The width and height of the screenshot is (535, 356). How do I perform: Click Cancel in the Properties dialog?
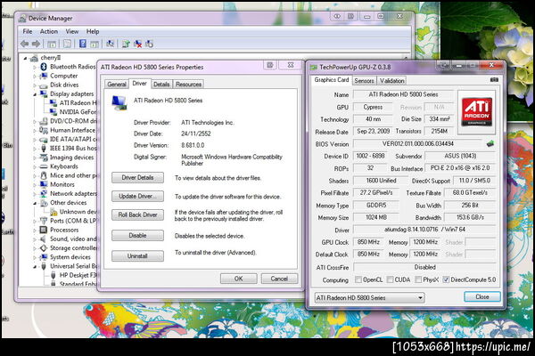(279, 279)
